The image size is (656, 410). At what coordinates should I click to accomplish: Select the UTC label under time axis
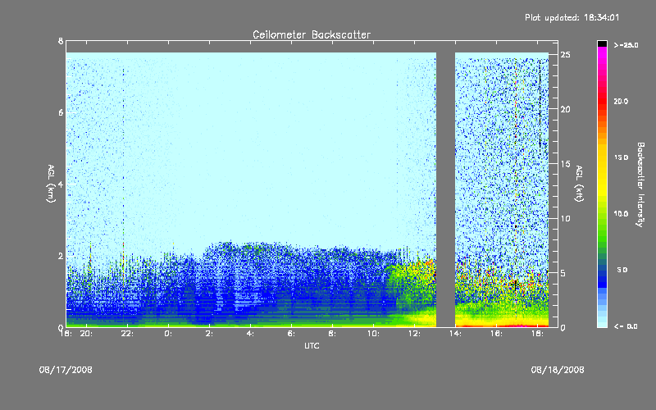point(312,345)
